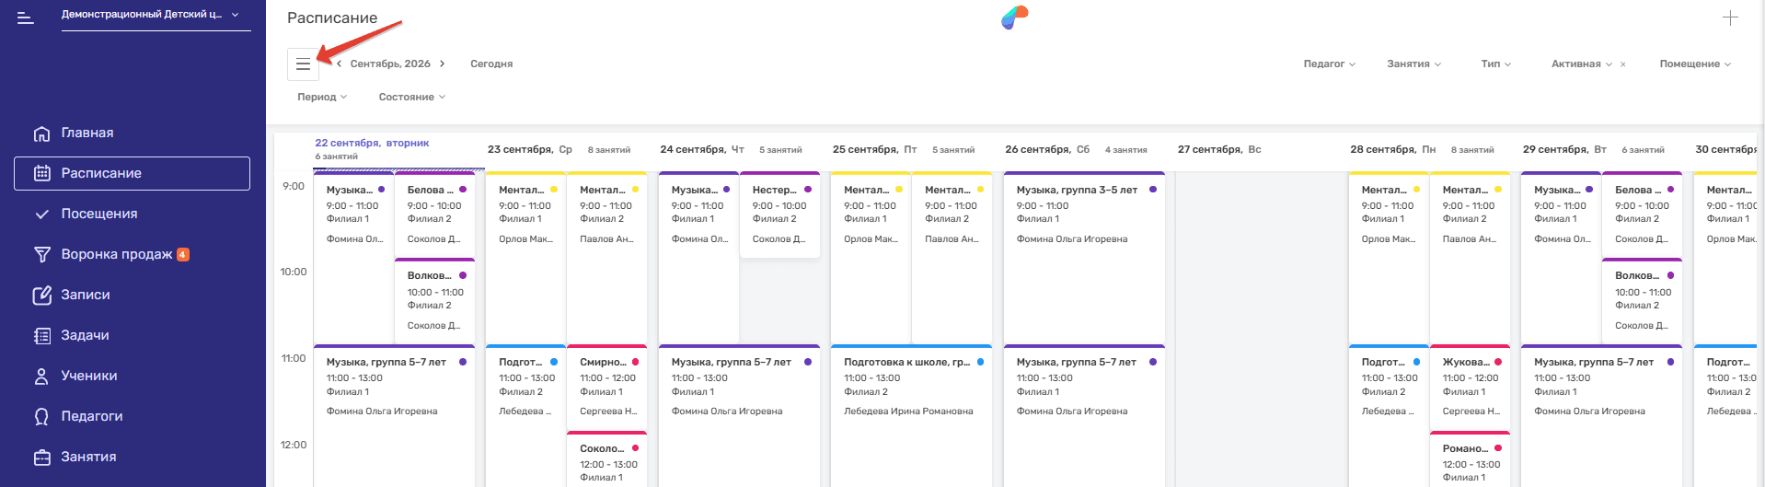The image size is (1765, 487).
Task: Click purple dot on Волков 22 сентября lesson
Action: pos(463,275)
